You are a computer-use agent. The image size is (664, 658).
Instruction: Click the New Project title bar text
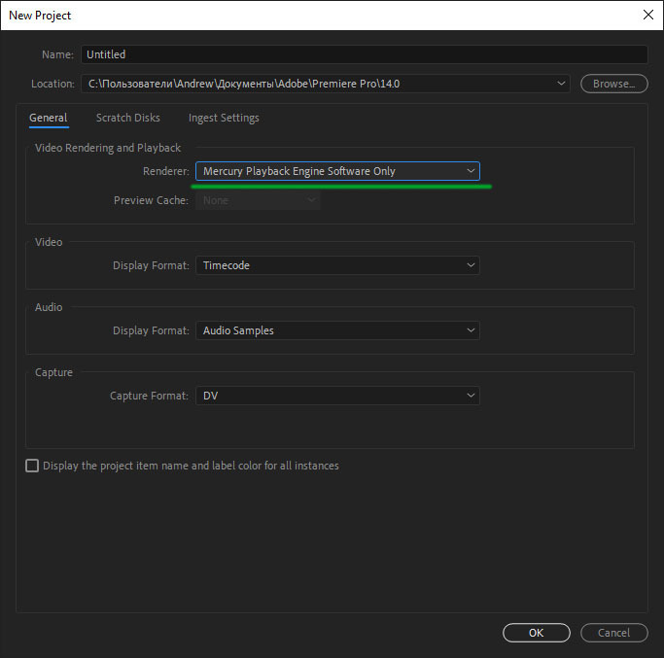pos(39,16)
